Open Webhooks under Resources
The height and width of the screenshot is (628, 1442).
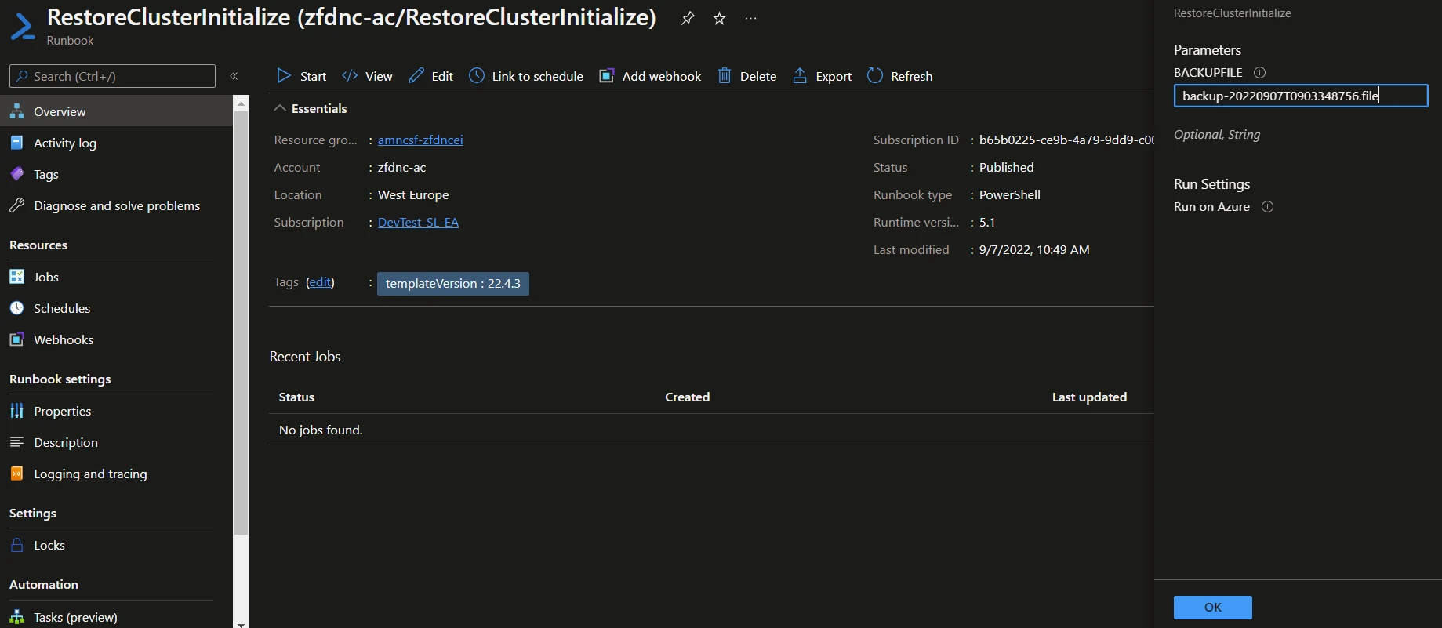tap(116, 339)
